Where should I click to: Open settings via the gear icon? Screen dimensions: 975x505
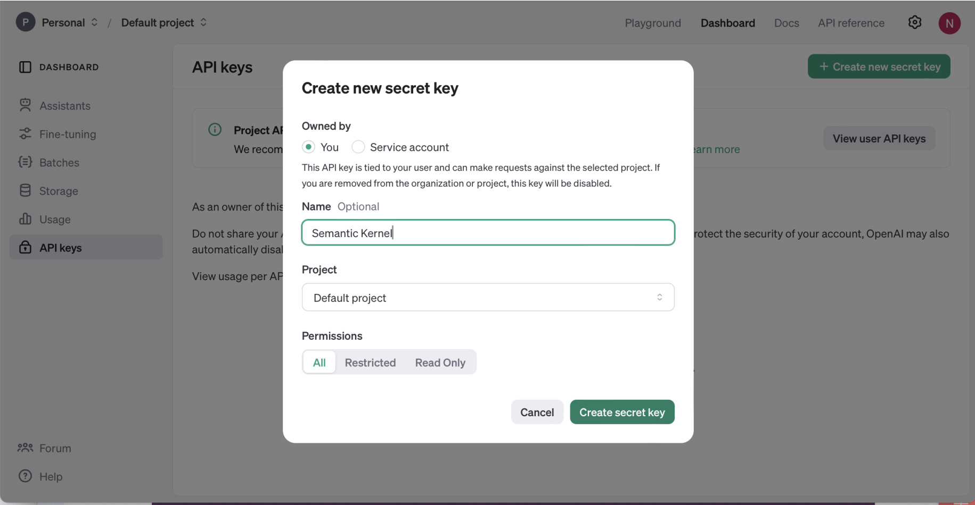914,22
